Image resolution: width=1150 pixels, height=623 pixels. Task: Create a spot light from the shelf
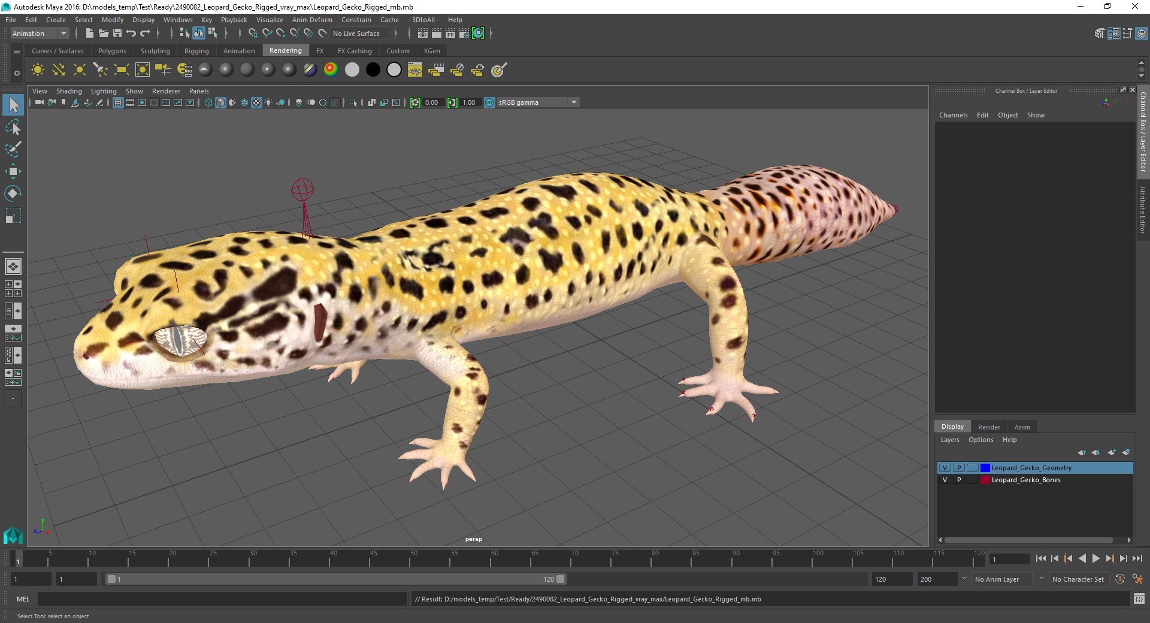point(100,70)
